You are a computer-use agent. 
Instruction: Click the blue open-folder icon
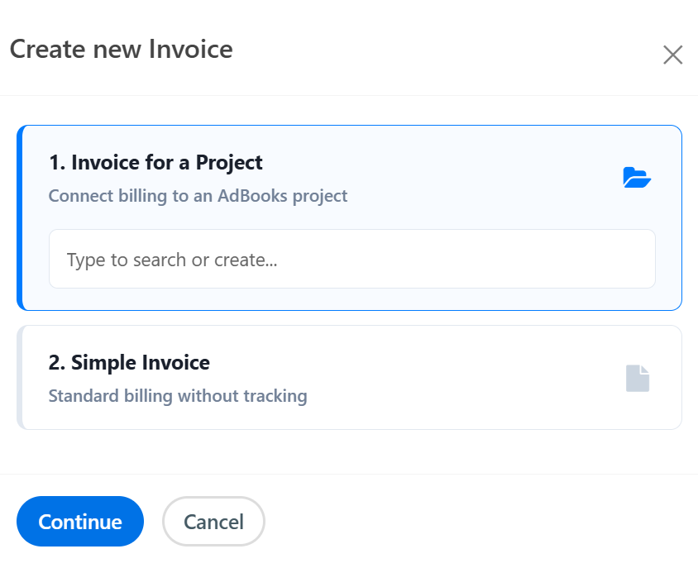(x=637, y=178)
